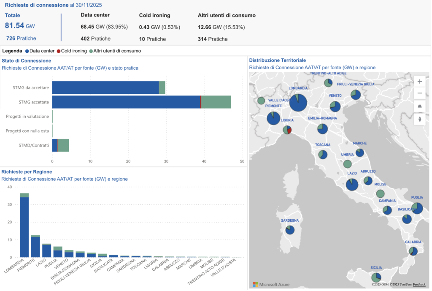Select the Lombardia pie chart on map
The image size is (432, 291).
click(x=298, y=102)
